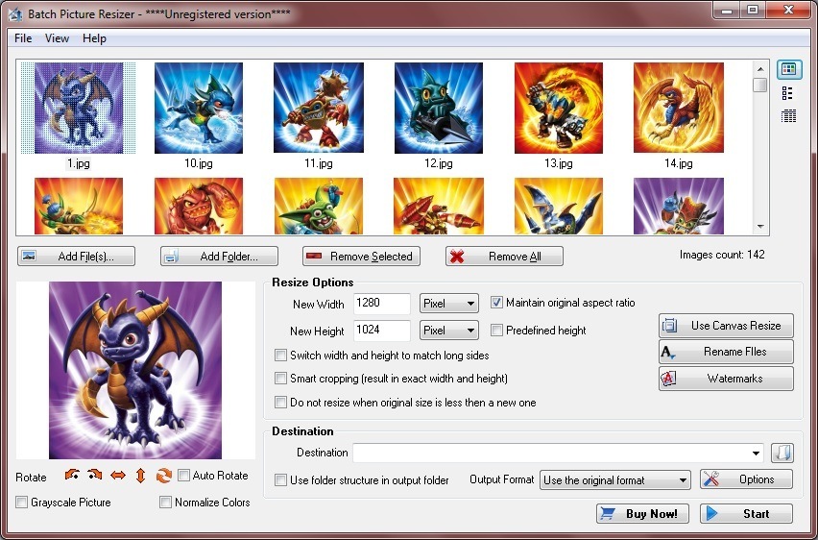The width and height of the screenshot is (818, 540).
Task: Click the app icon in title bar
Action: pyautogui.click(x=14, y=14)
